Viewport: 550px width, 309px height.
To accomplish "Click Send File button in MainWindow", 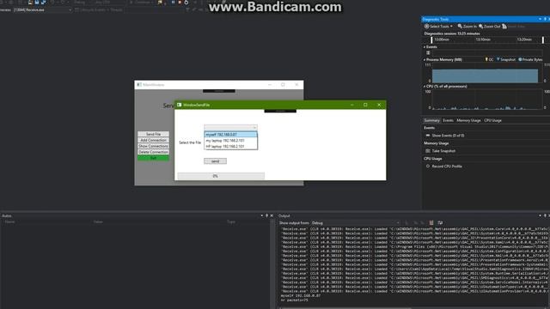I will 153,134.
